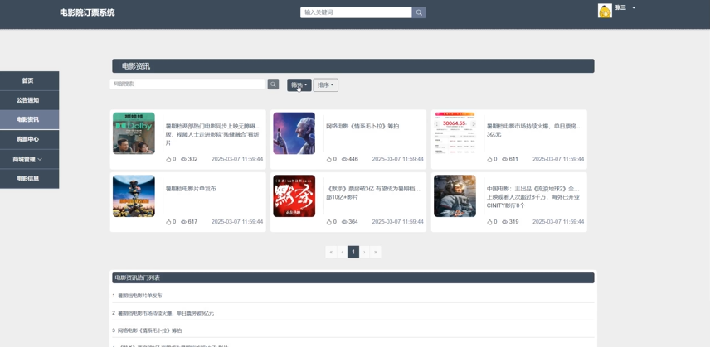Open the 张三 user avatar
The width and height of the screenshot is (710, 347).
pyautogui.click(x=605, y=11)
